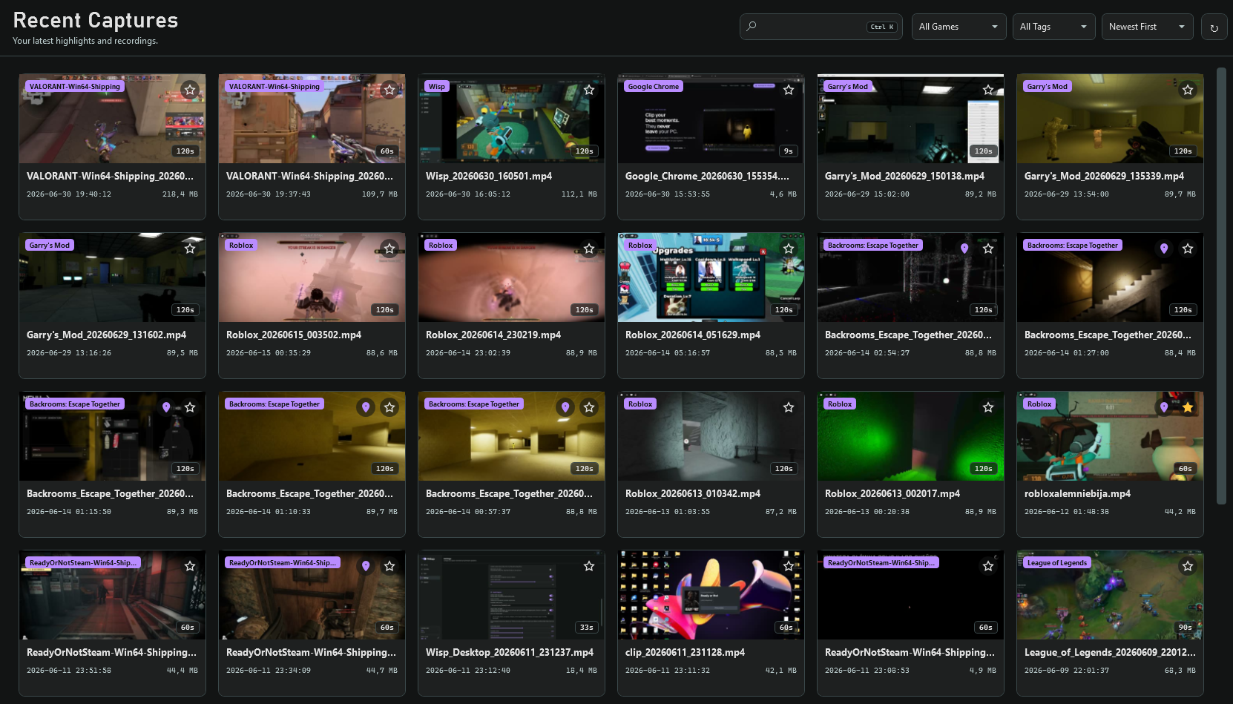Toggle favorite on Backrooms 00:57:37 capture
This screenshot has width=1233, height=704.
coord(589,407)
